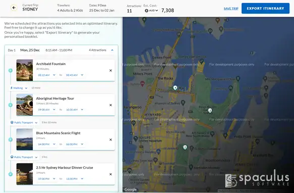Image resolution: width=294 pixels, height=193 pixels.
Task: Change the Walking transport mode dropdown
Action: coord(19,88)
